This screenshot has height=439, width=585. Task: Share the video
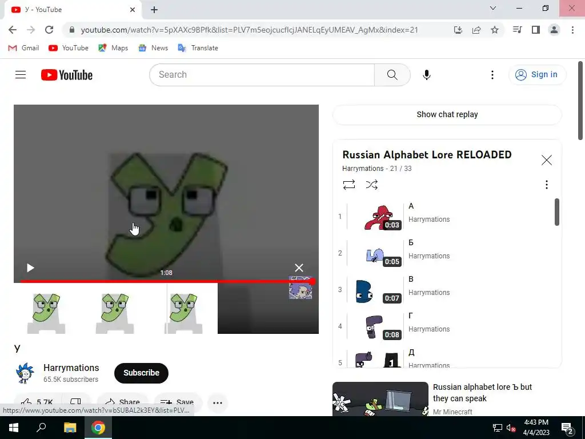[x=122, y=402]
